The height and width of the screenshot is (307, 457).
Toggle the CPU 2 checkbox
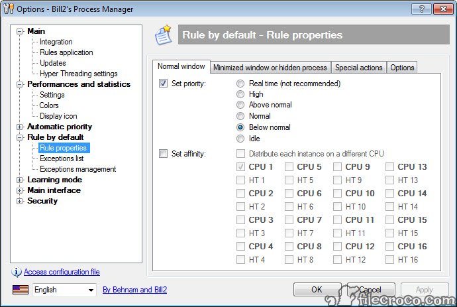pos(240,193)
